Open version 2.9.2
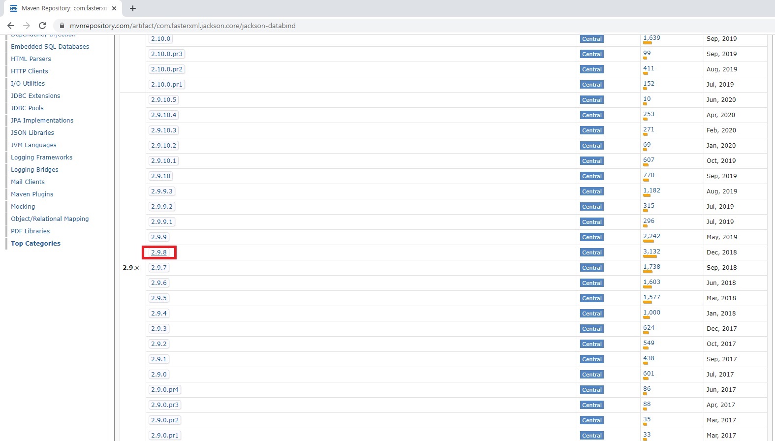Screen dimensions: 775x441 [159, 344]
